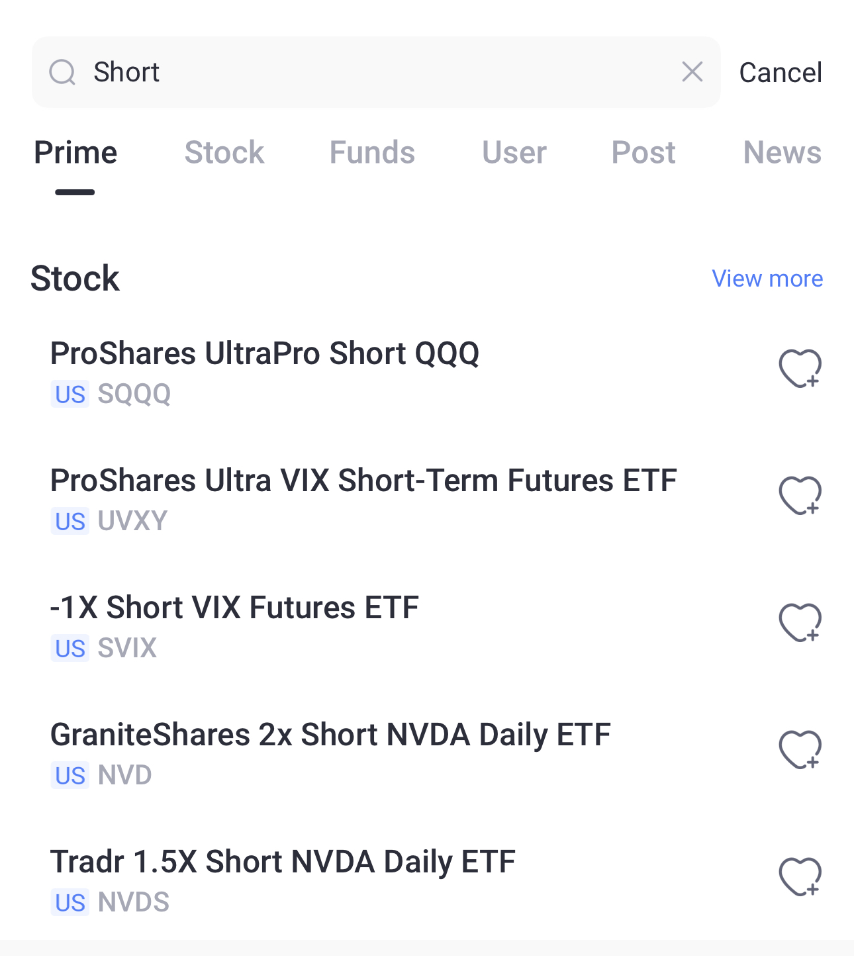Viewport: 854px width, 975px height.
Task: Switch to the News tab
Action: pos(783,152)
